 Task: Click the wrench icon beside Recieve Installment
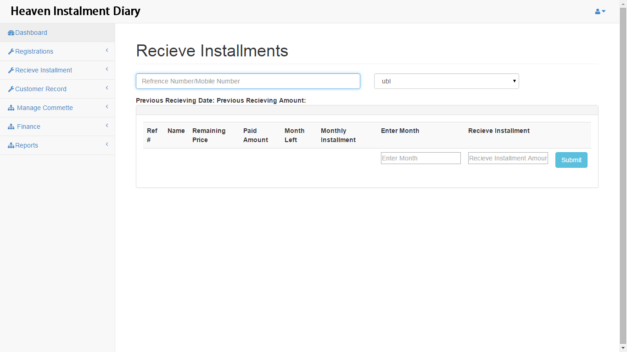(x=11, y=71)
